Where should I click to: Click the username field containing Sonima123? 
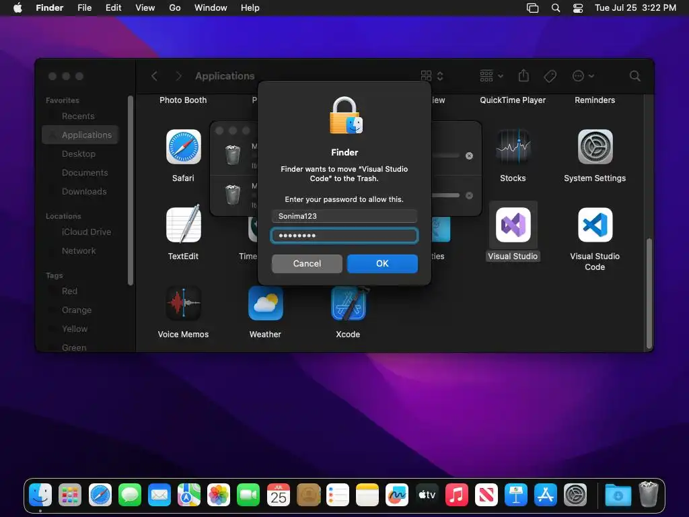click(344, 216)
